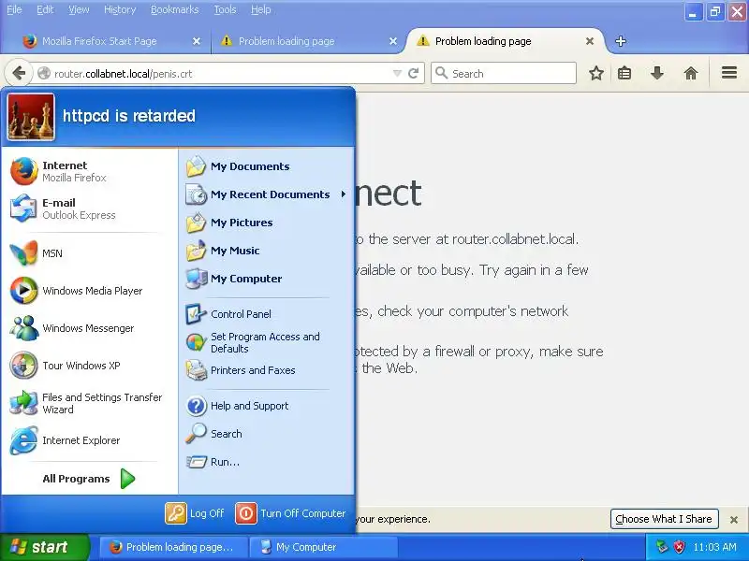Viewport: 749px width, 561px height.
Task: Click site identity globe icon
Action: pyautogui.click(x=44, y=74)
